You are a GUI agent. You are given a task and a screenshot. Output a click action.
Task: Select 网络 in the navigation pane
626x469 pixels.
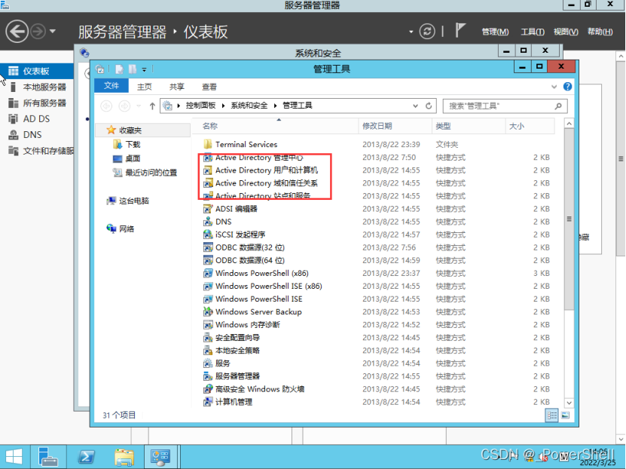click(x=127, y=228)
